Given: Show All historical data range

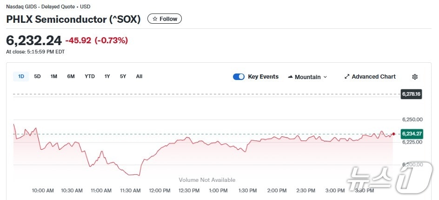Looking at the screenshot, I should coord(139,76).
